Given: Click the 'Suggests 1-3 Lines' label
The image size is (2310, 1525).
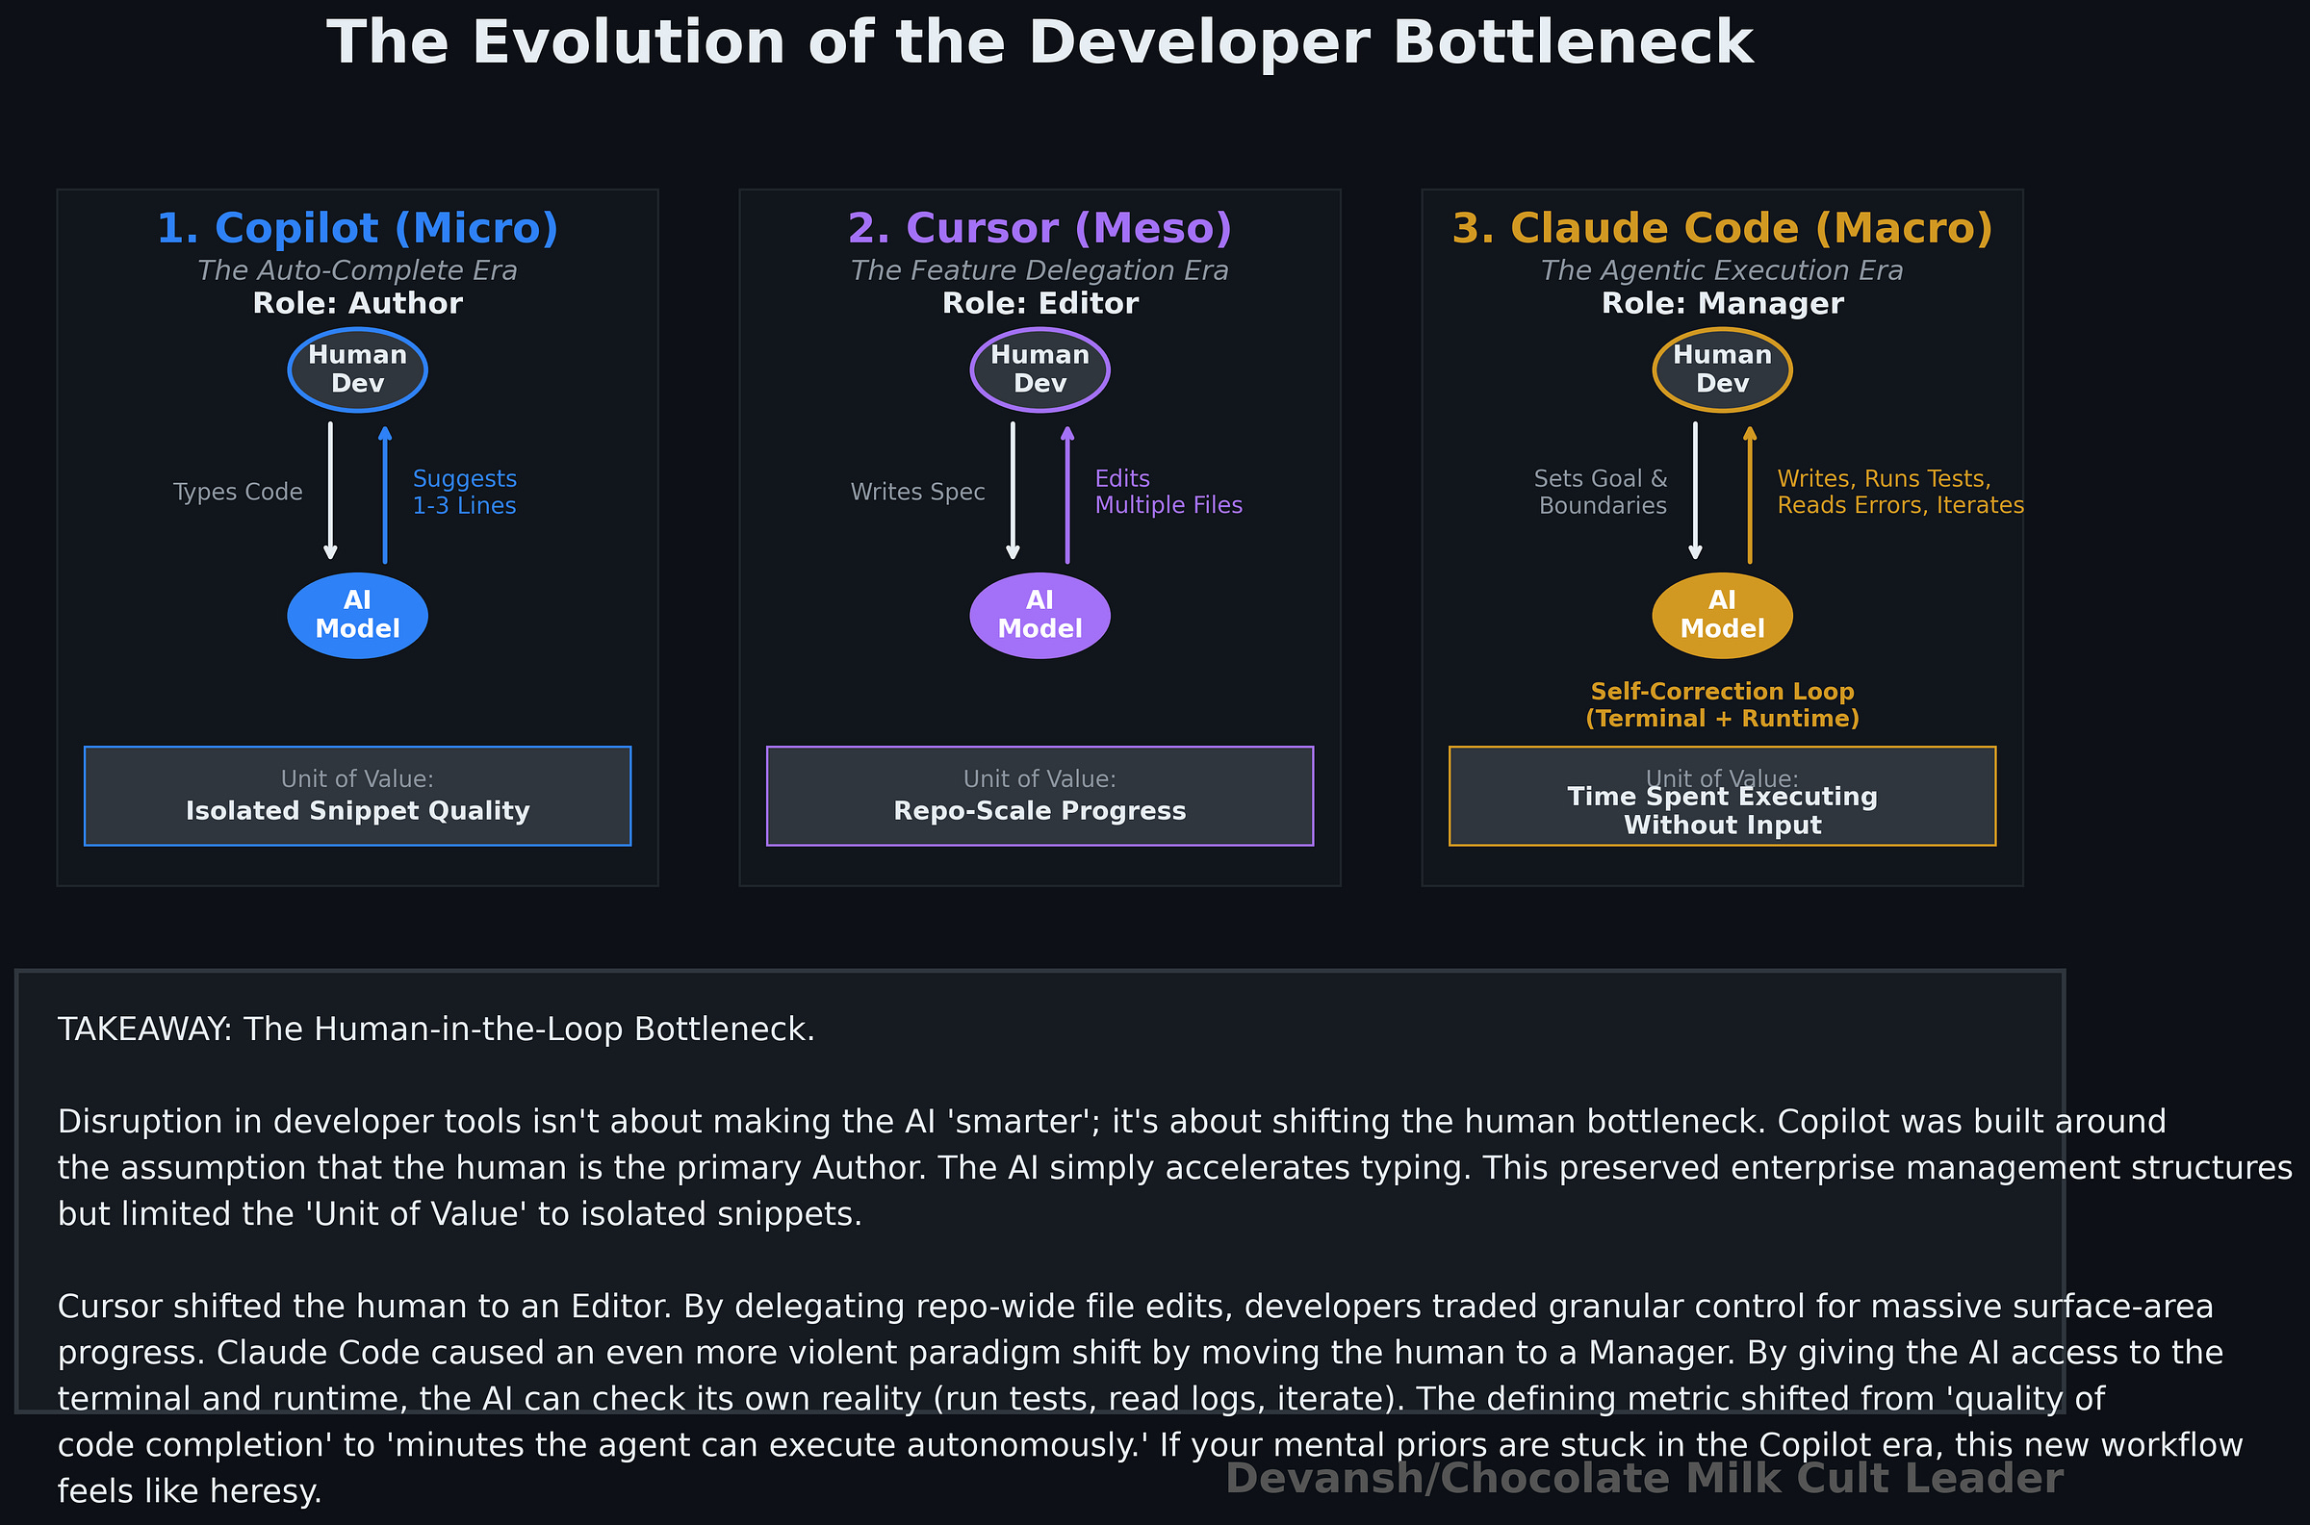Looking at the screenshot, I should tap(464, 492).
